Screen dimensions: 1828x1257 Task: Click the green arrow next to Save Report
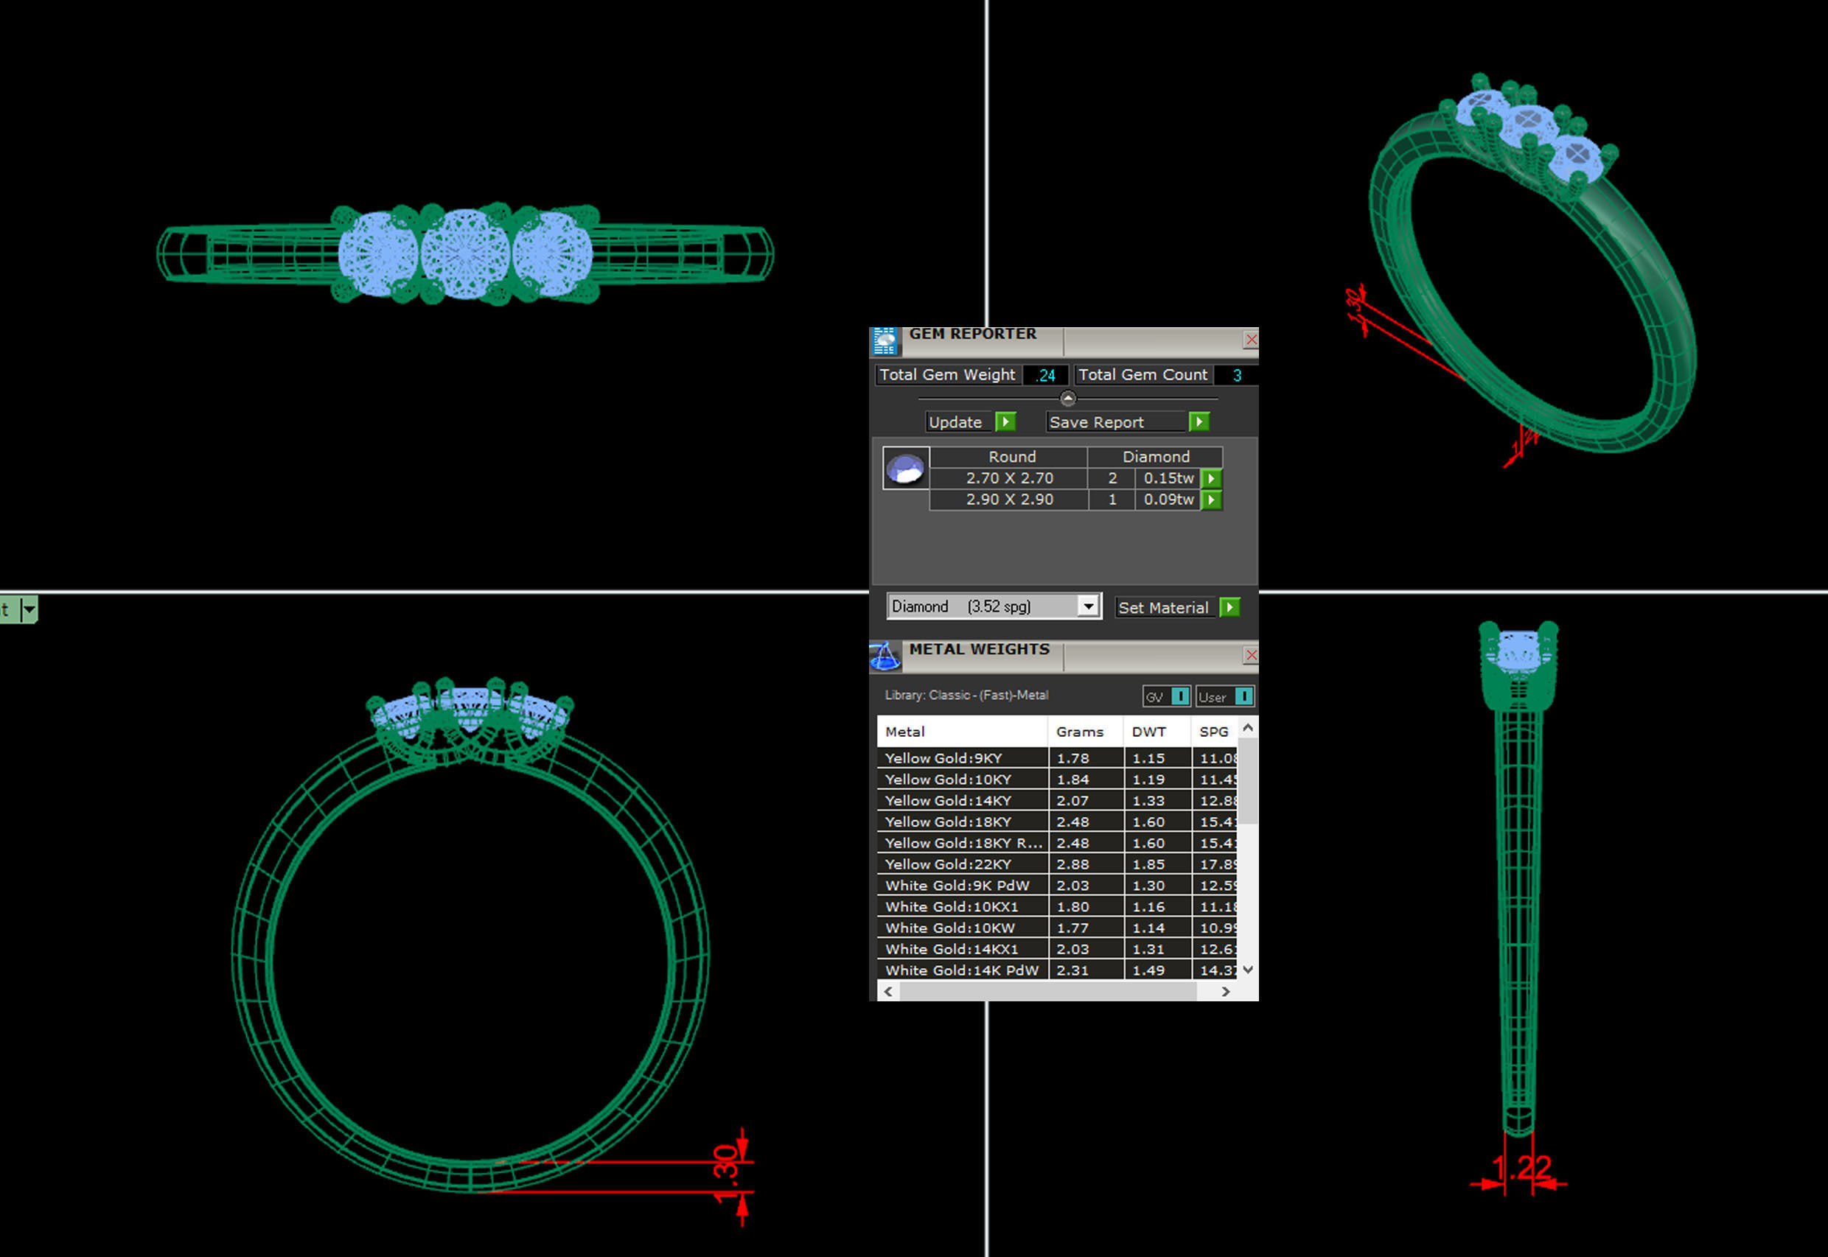[1199, 422]
